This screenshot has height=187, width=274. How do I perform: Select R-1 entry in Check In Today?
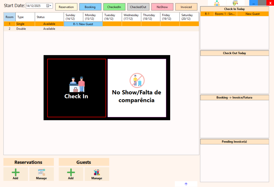207,14
